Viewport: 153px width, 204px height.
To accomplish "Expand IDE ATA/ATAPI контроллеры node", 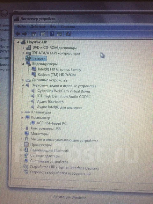I will (23, 53).
